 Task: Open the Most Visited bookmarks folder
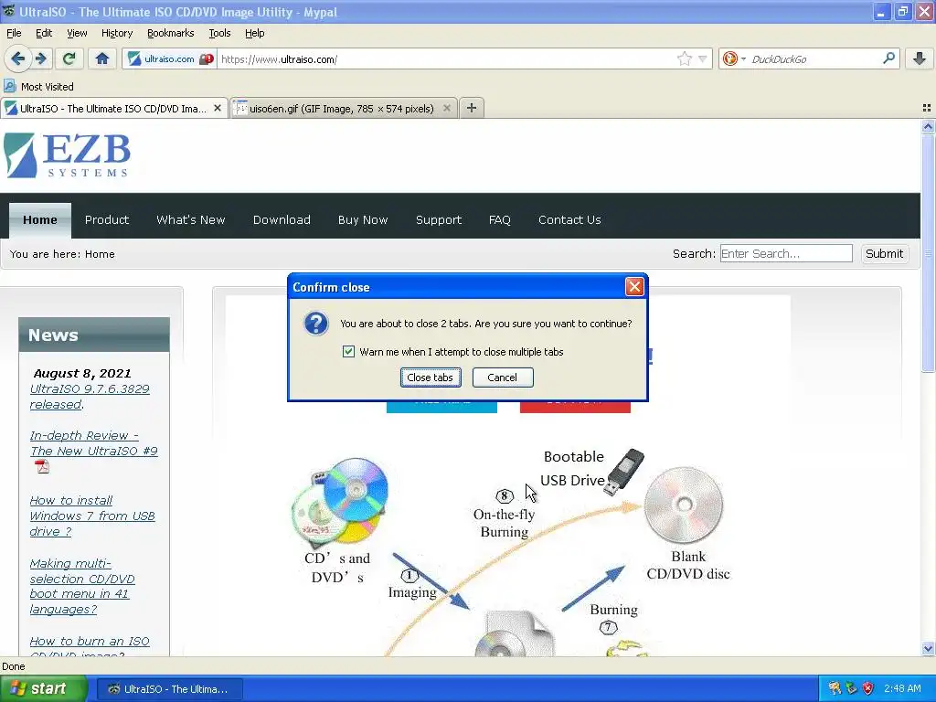click(38, 87)
